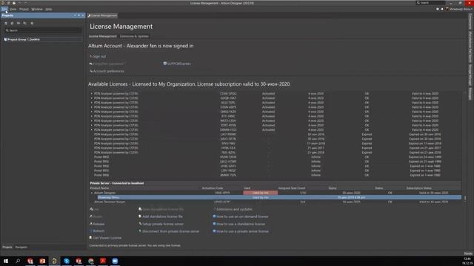The width and height of the screenshot is (474, 266).
Task: Click Disconnect from private license server
Action: (x=169, y=231)
